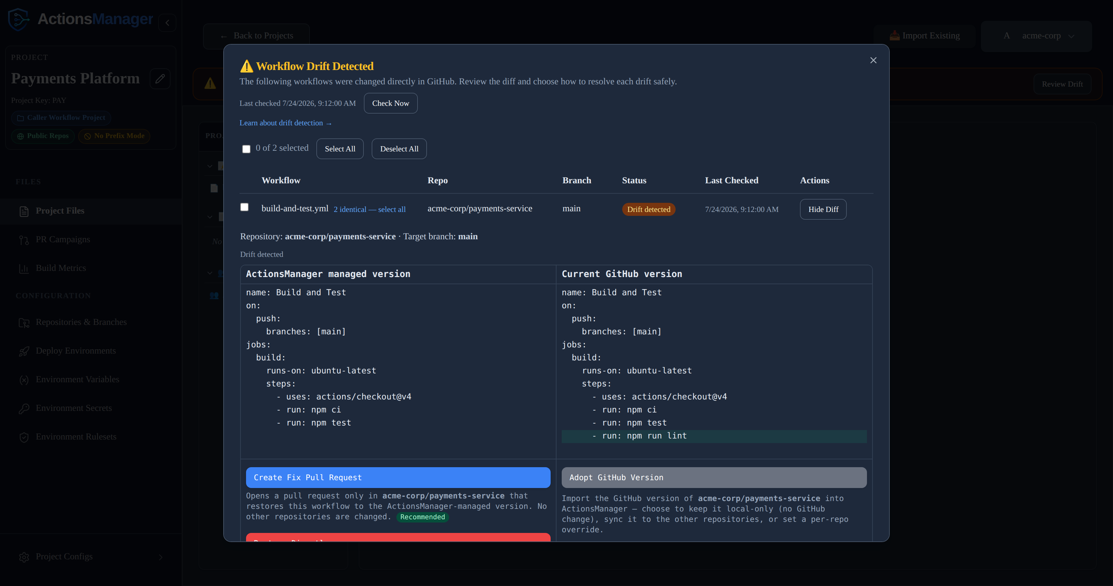Expand Project Configs chevron
The image size is (1113, 586).
tap(161, 557)
